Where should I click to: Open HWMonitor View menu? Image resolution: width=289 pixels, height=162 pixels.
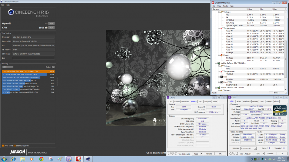click(x=219, y=6)
